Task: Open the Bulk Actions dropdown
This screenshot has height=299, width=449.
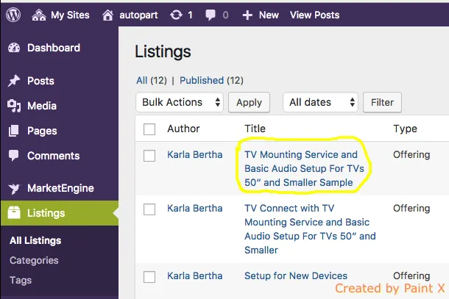Action: (x=180, y=102)
